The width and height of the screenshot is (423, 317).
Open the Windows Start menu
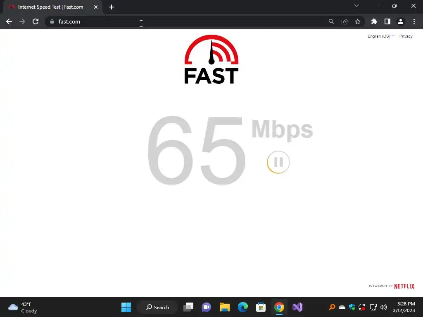click(126, 307)
